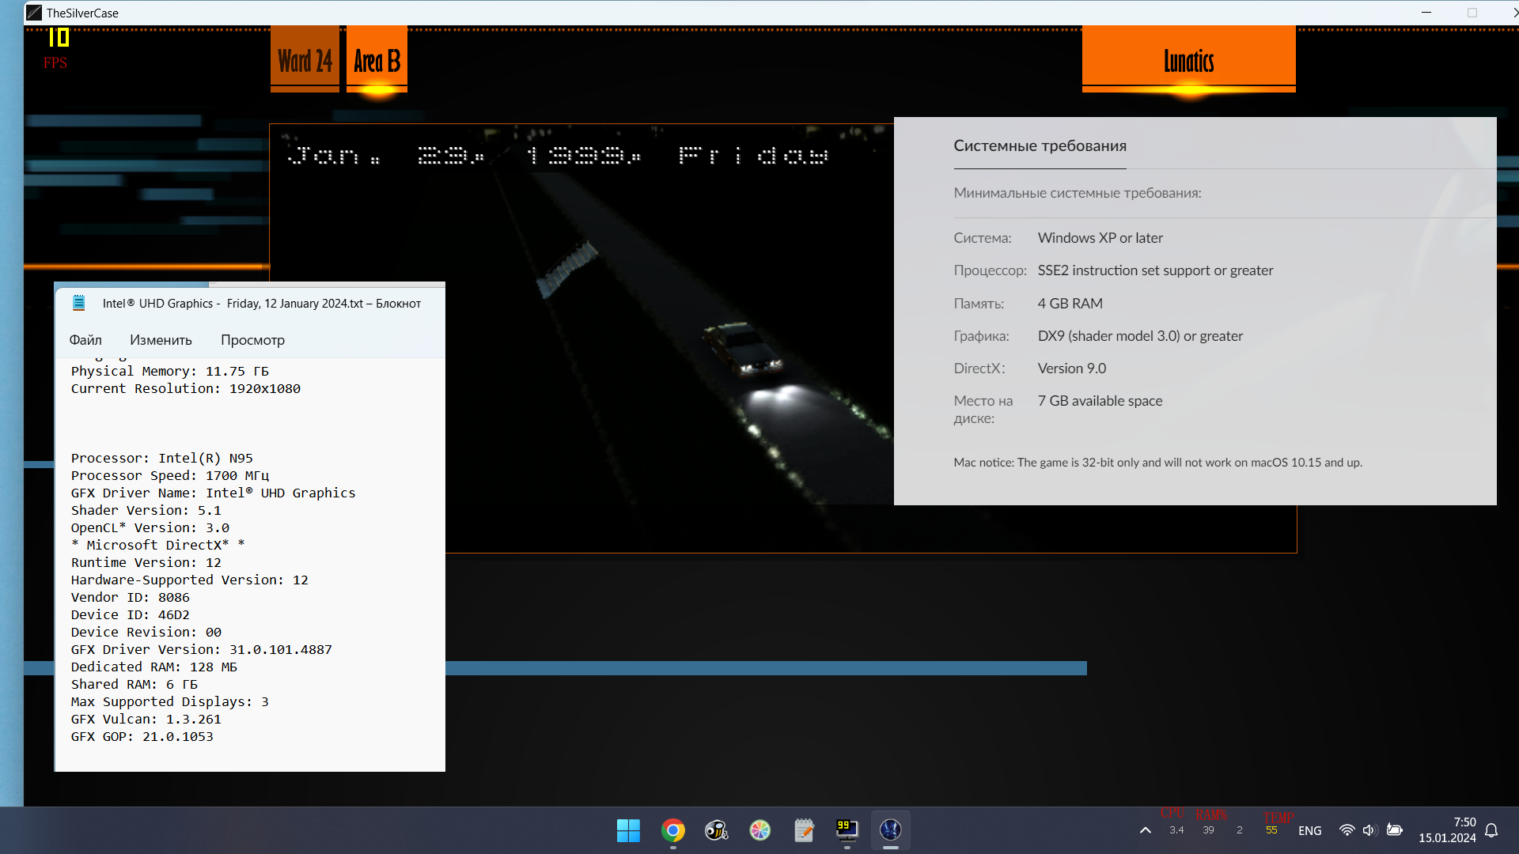
Task: Click TheSilverCase game taskbar icon
Action: [891, 830]
